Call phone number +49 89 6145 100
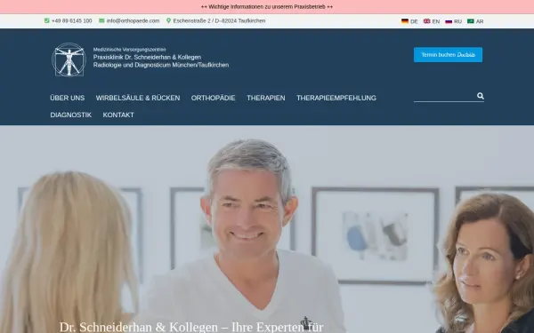 coord(72,20)
